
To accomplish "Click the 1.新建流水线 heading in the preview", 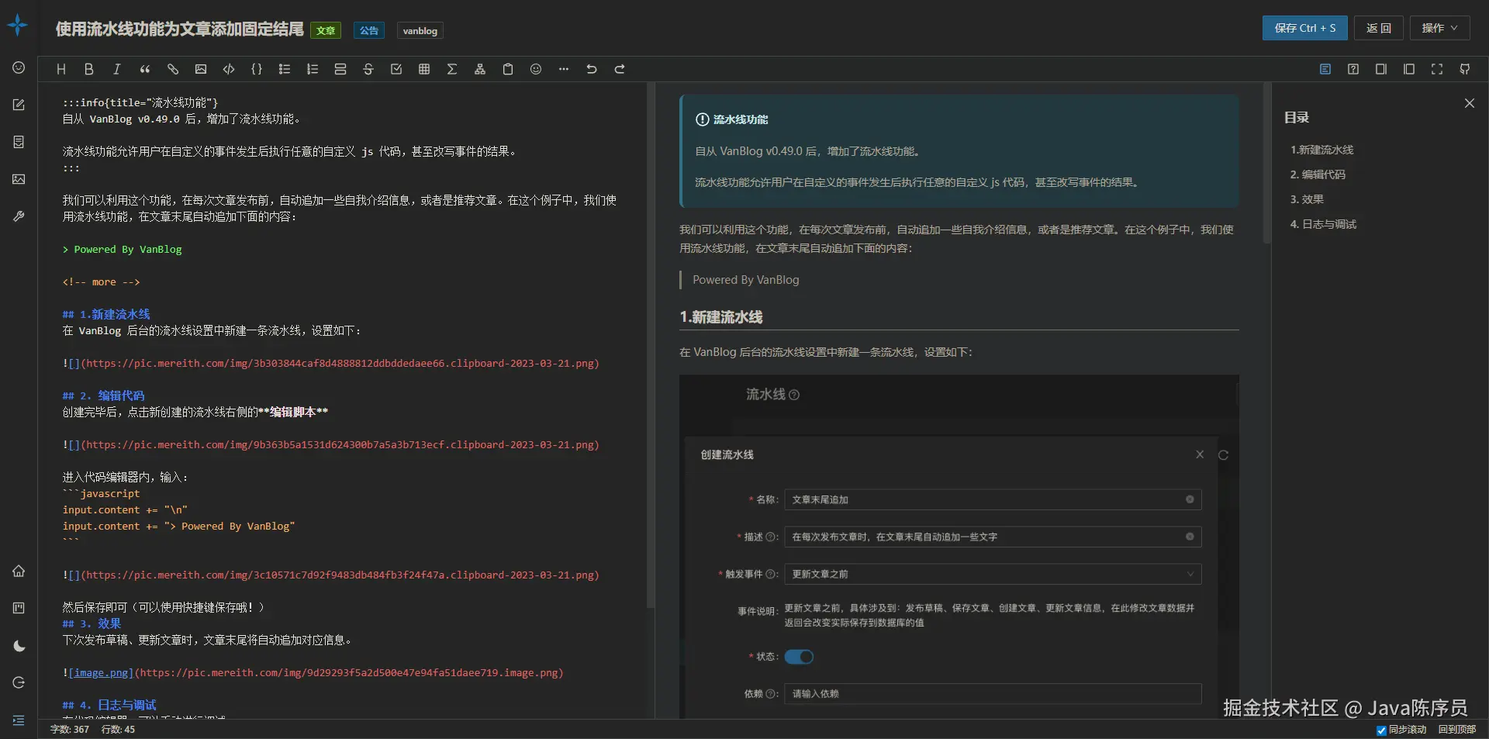I will point(721,317).
